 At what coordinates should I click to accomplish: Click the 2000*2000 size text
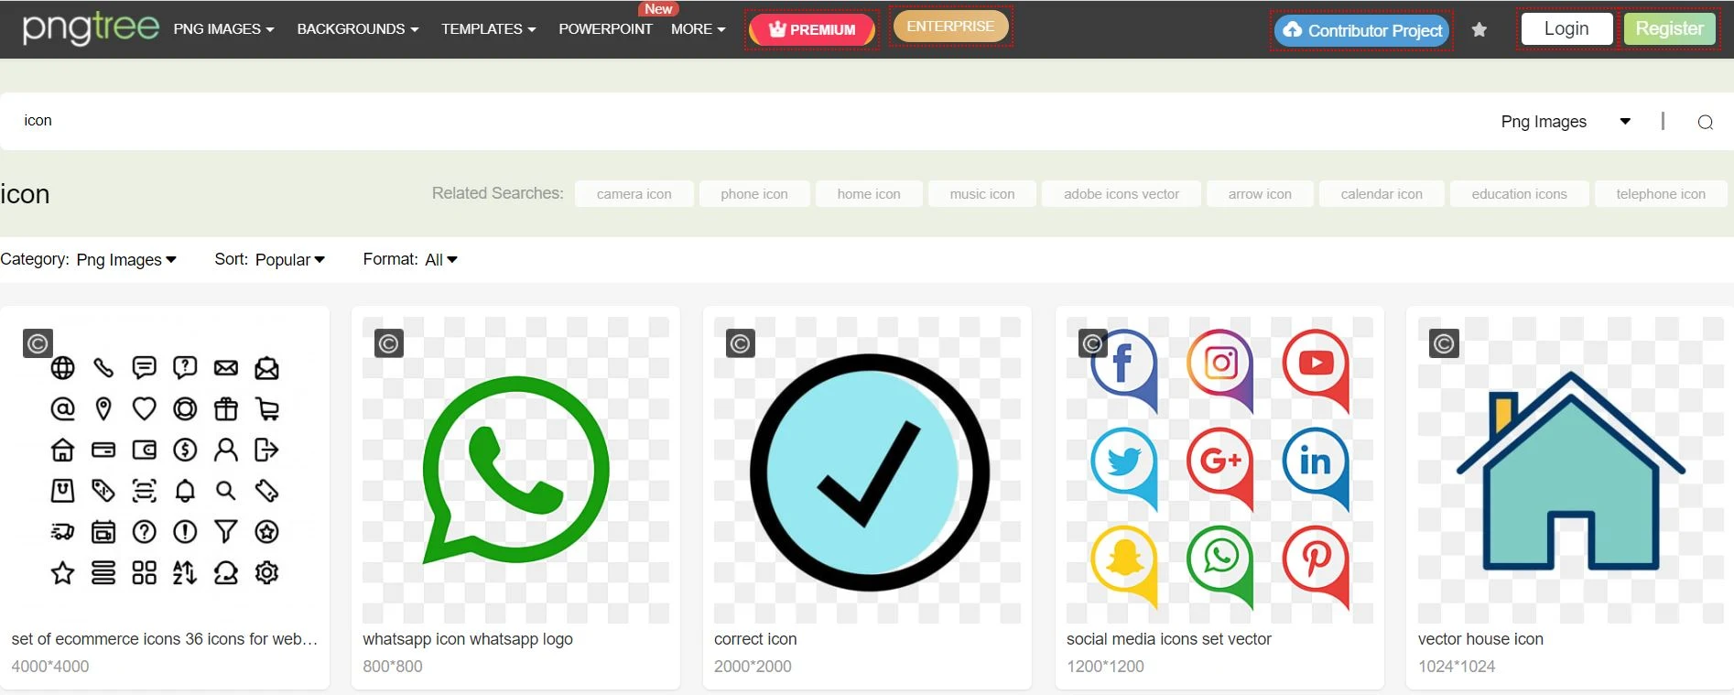(x=753, y=667)
